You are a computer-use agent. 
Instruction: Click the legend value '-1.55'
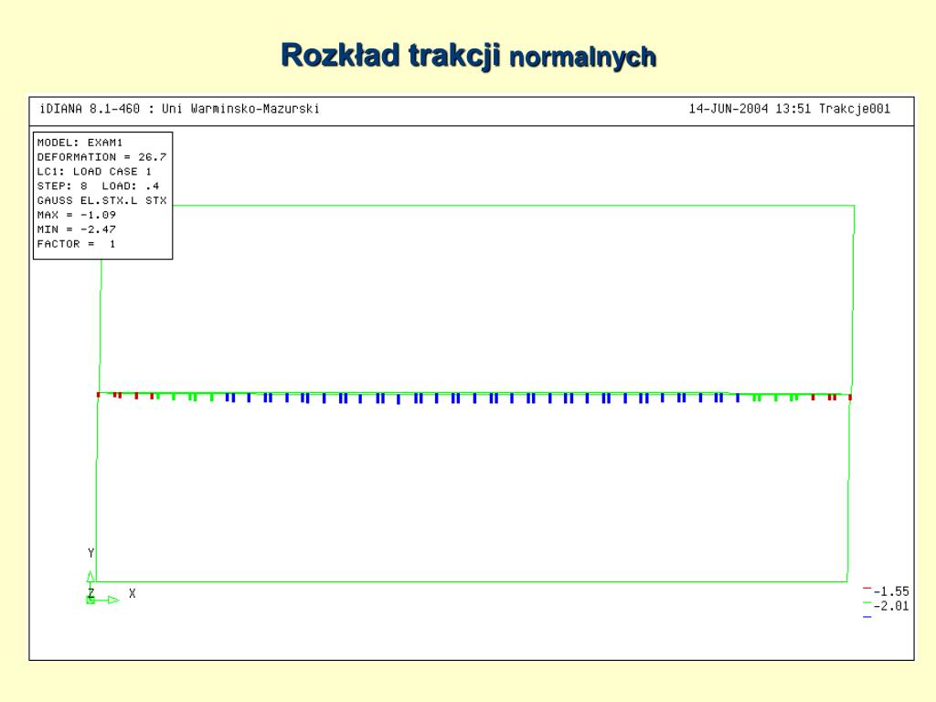click(891, 591)
